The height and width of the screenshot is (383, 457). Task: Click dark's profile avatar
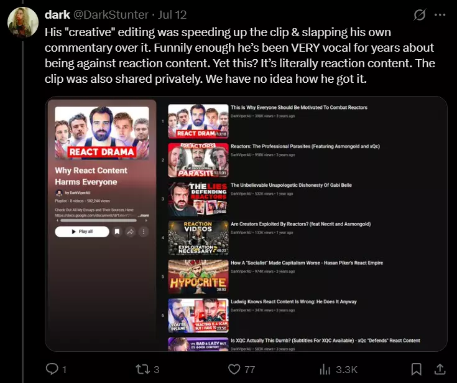click(x=23, y=22)
